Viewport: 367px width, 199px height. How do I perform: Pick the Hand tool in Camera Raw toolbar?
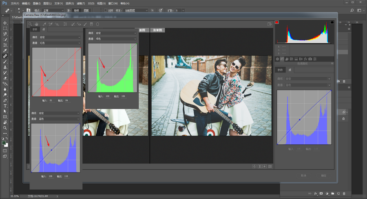pyautogui.click(x=36, y=24)
